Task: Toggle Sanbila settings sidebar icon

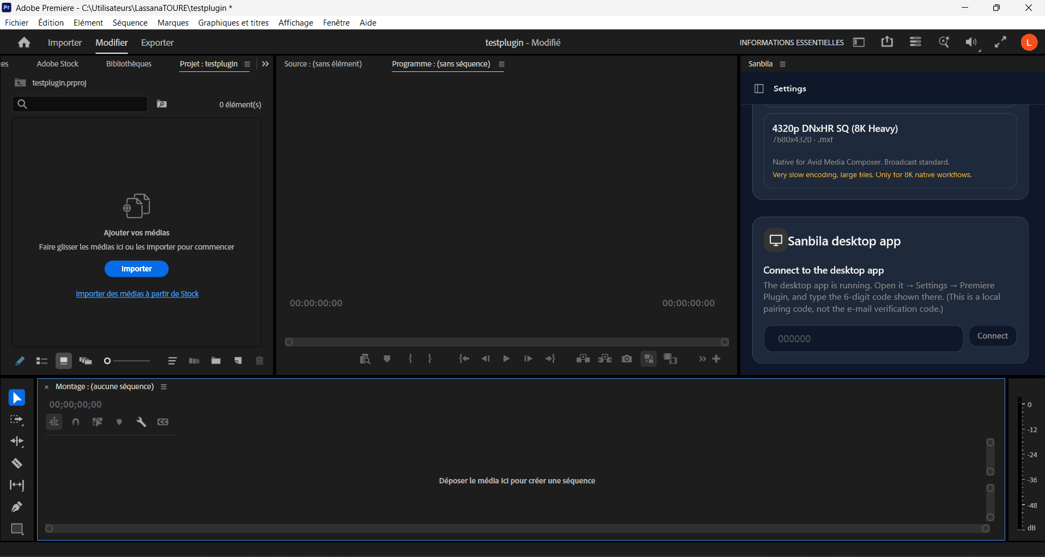Action: tap(759, 89)
